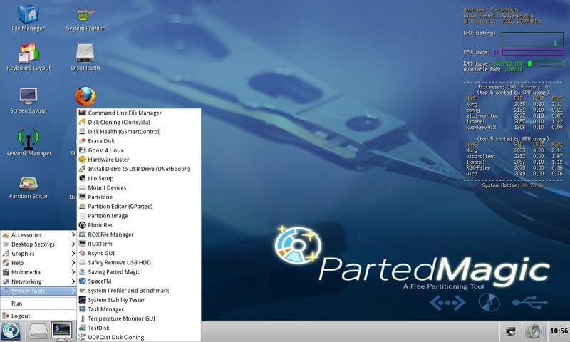570x342 pixels.
Task: Expand the Help submenu arrow
Action: [x=73, y=263]
